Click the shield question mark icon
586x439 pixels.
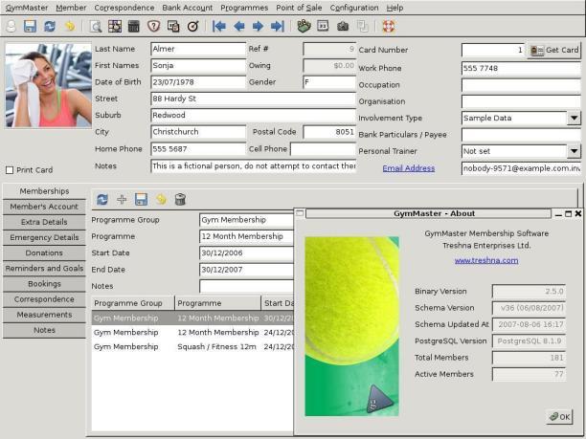153,26
